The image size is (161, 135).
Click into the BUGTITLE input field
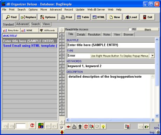coord(111,45)
